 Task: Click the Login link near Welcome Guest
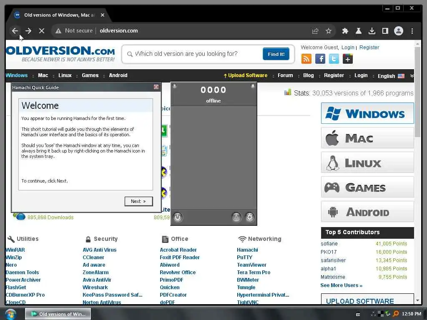pyautogui.click(x=348, y=47)
